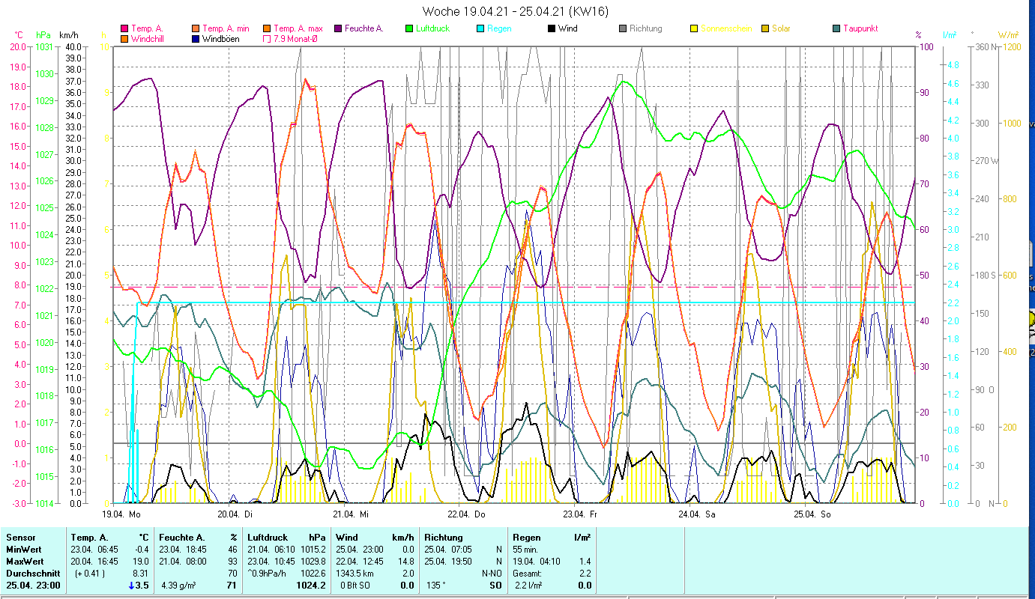Screen dimensions: 1035x599
Task: Click the Windchill legend label
Action: tap(148, 38)
